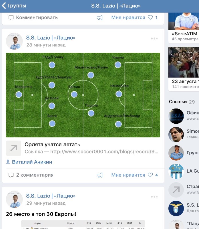Tap the share megaphone icon on lineup post
Screen dimensions: 199x229
[x=100, y=175]
